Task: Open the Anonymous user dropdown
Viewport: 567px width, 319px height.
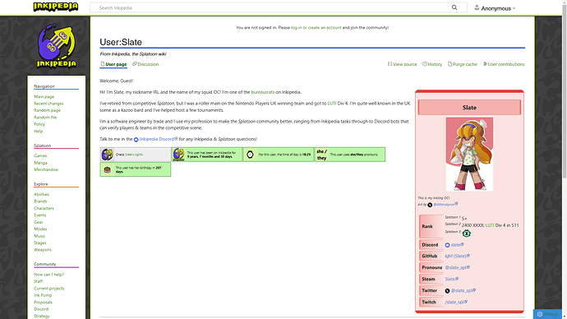Action: [x=495, y=8]
